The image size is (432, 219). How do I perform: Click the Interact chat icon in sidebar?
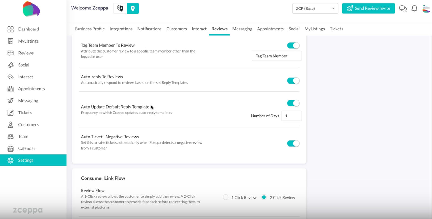click(x=11, y=77)
